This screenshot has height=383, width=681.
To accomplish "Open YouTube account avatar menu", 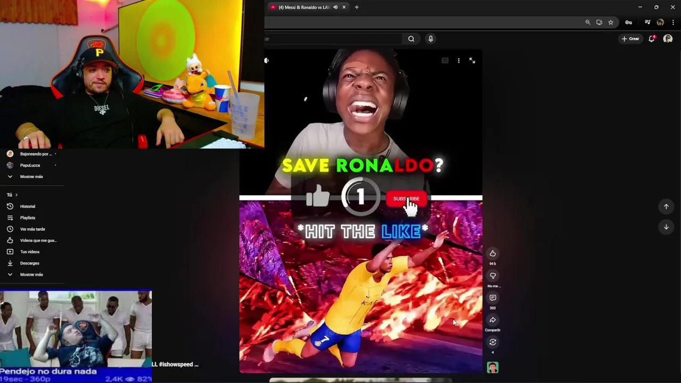I will click(x=668, y=39).
